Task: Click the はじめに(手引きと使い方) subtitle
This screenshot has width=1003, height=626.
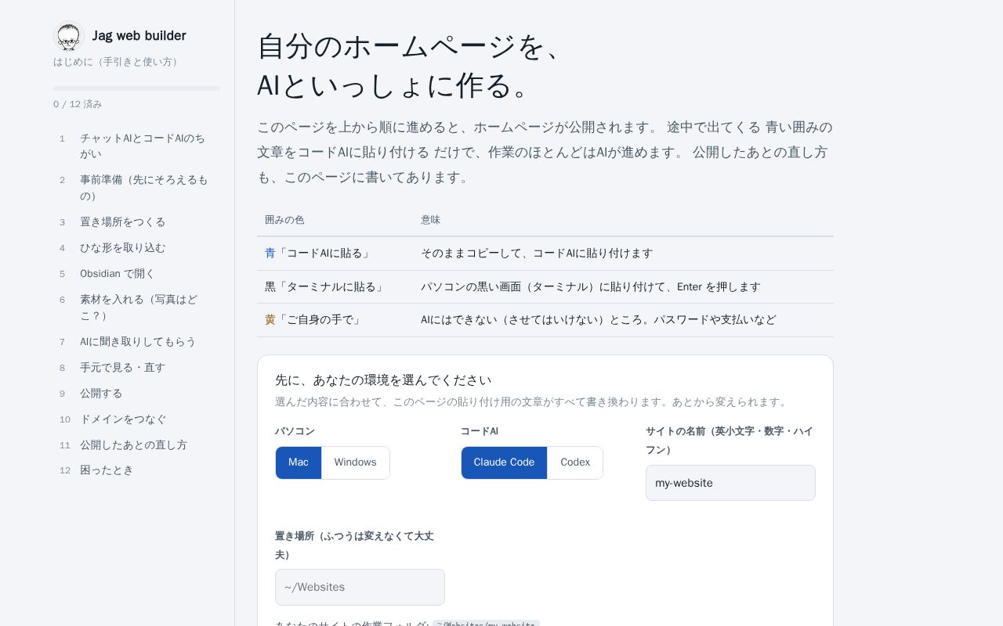Action: 118,62
